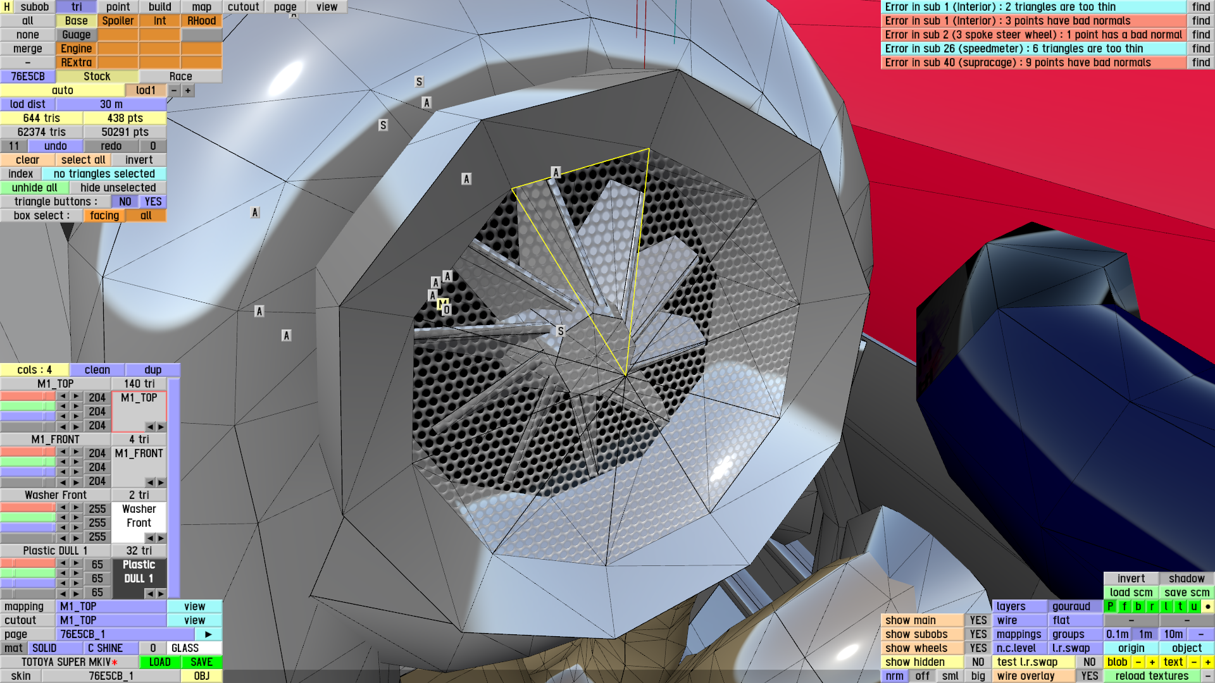
Task: Adjust the Plastic DULL 1 green slider
Action: pos(28,574)
